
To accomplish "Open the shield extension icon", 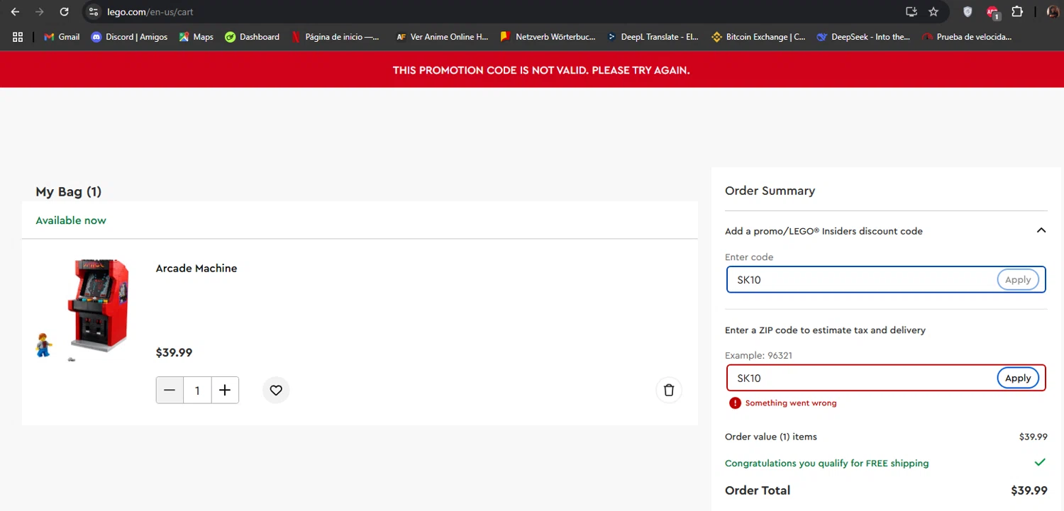I will pyautogui.click(x=968, y=12).
